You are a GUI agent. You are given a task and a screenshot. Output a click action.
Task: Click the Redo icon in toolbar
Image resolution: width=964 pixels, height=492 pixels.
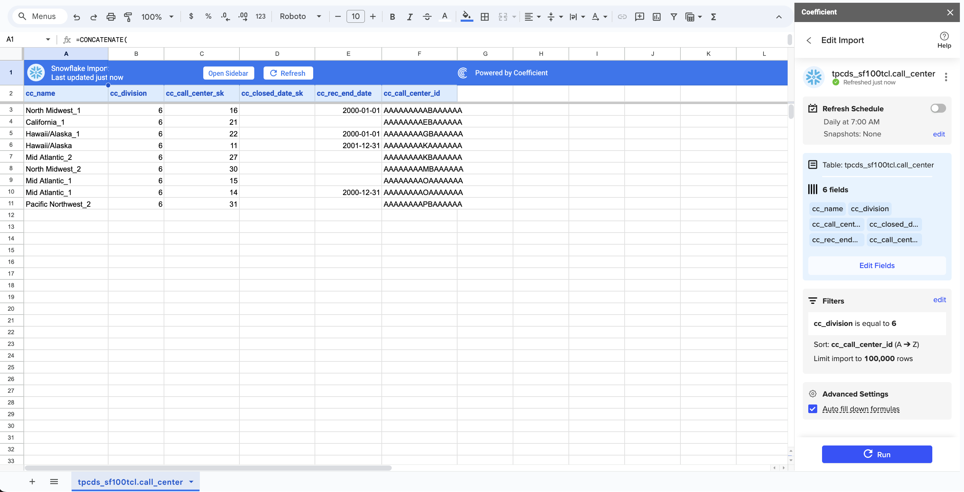point(94,17)
